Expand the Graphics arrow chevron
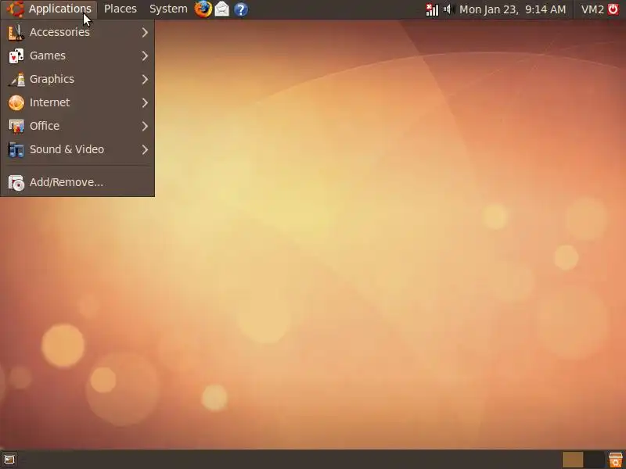626x469 pixels. click(x=145, y=80)
